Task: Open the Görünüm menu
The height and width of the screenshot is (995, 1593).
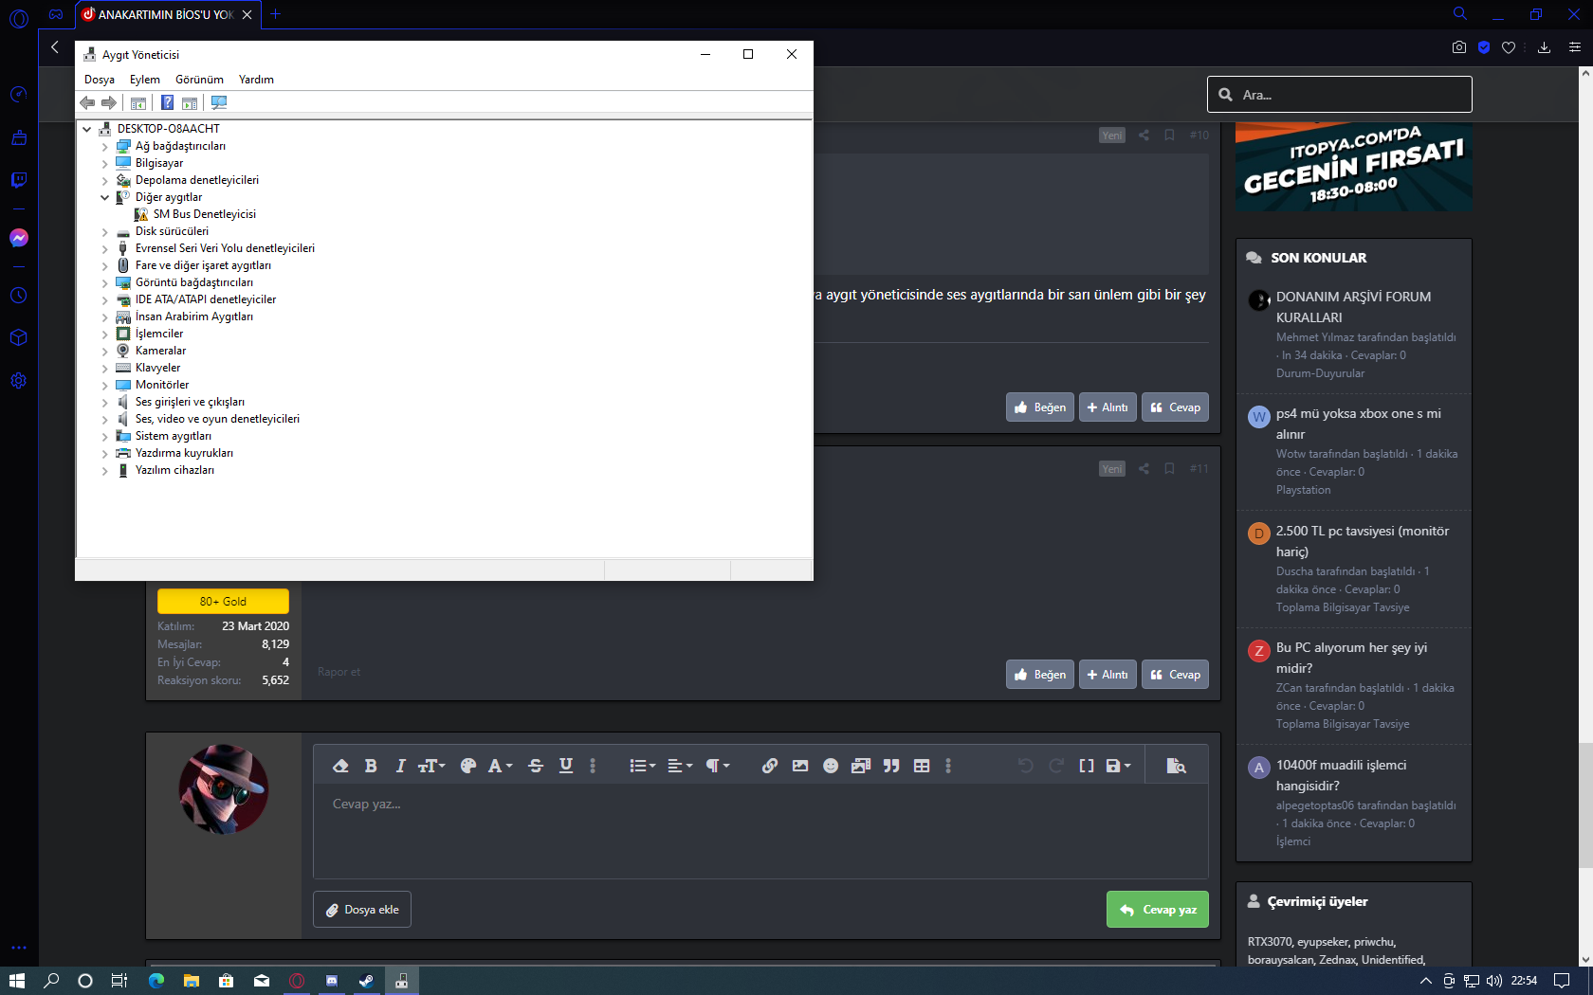Action: [199, 80]
